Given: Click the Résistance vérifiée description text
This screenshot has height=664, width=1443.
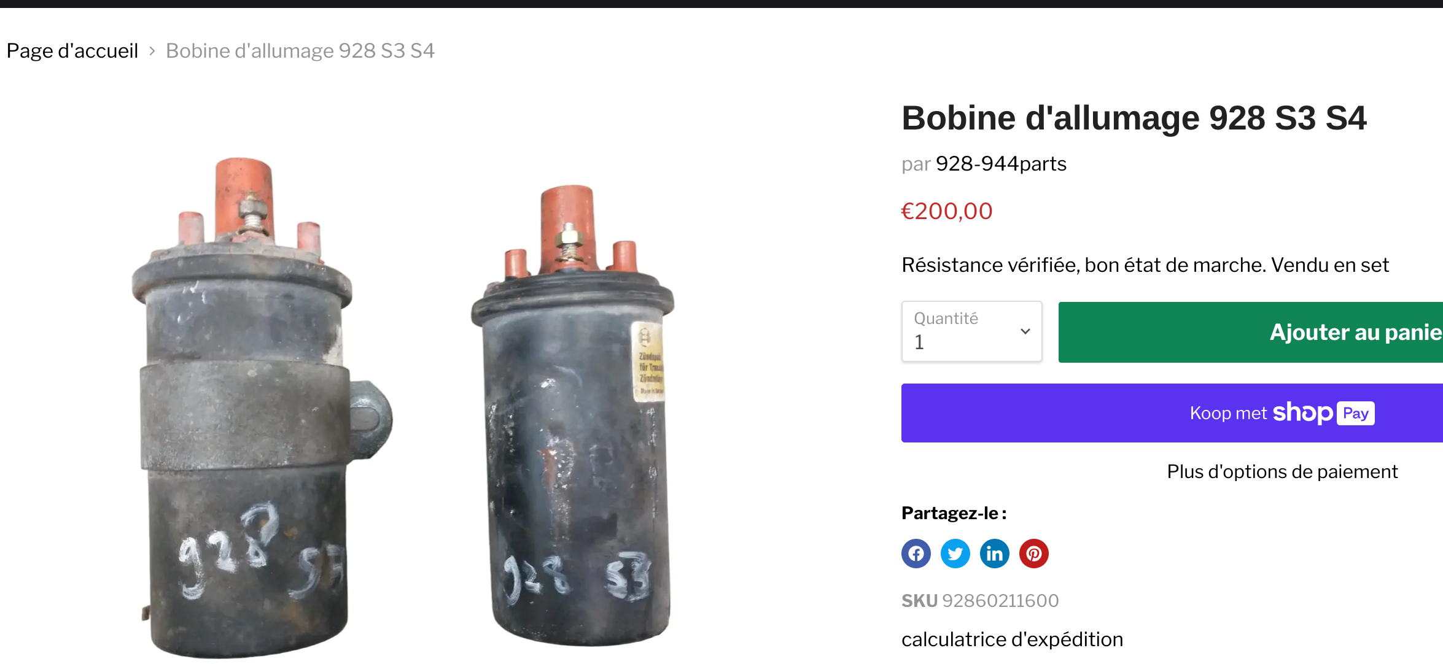Looking at the screenshot, I should point(1145,265).
